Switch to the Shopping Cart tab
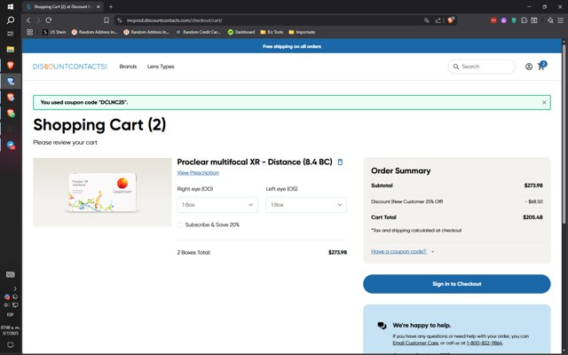The image size is (568, 355). [x=62, y=6]
